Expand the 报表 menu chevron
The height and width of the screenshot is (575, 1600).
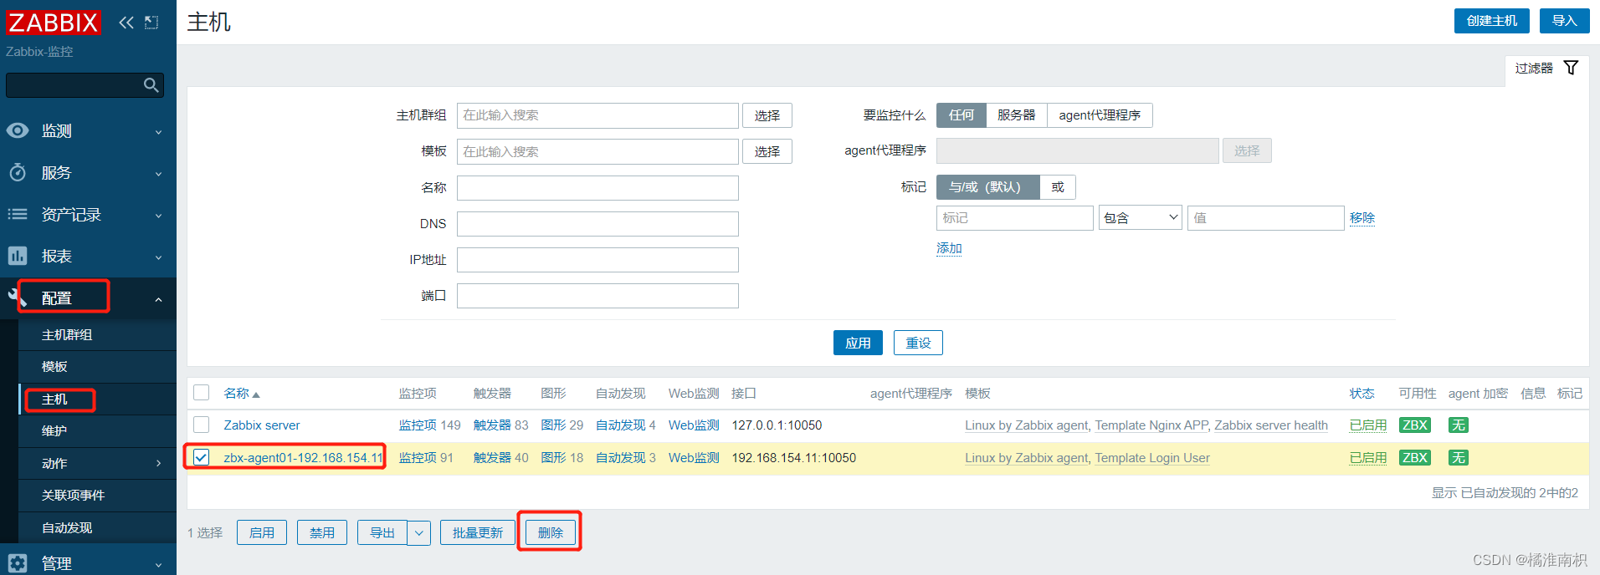[159, 257]
